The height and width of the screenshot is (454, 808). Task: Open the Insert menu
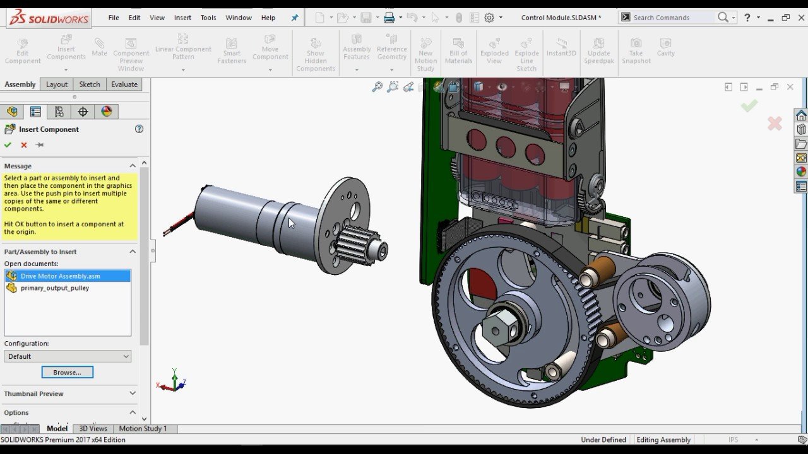(182, 18)
